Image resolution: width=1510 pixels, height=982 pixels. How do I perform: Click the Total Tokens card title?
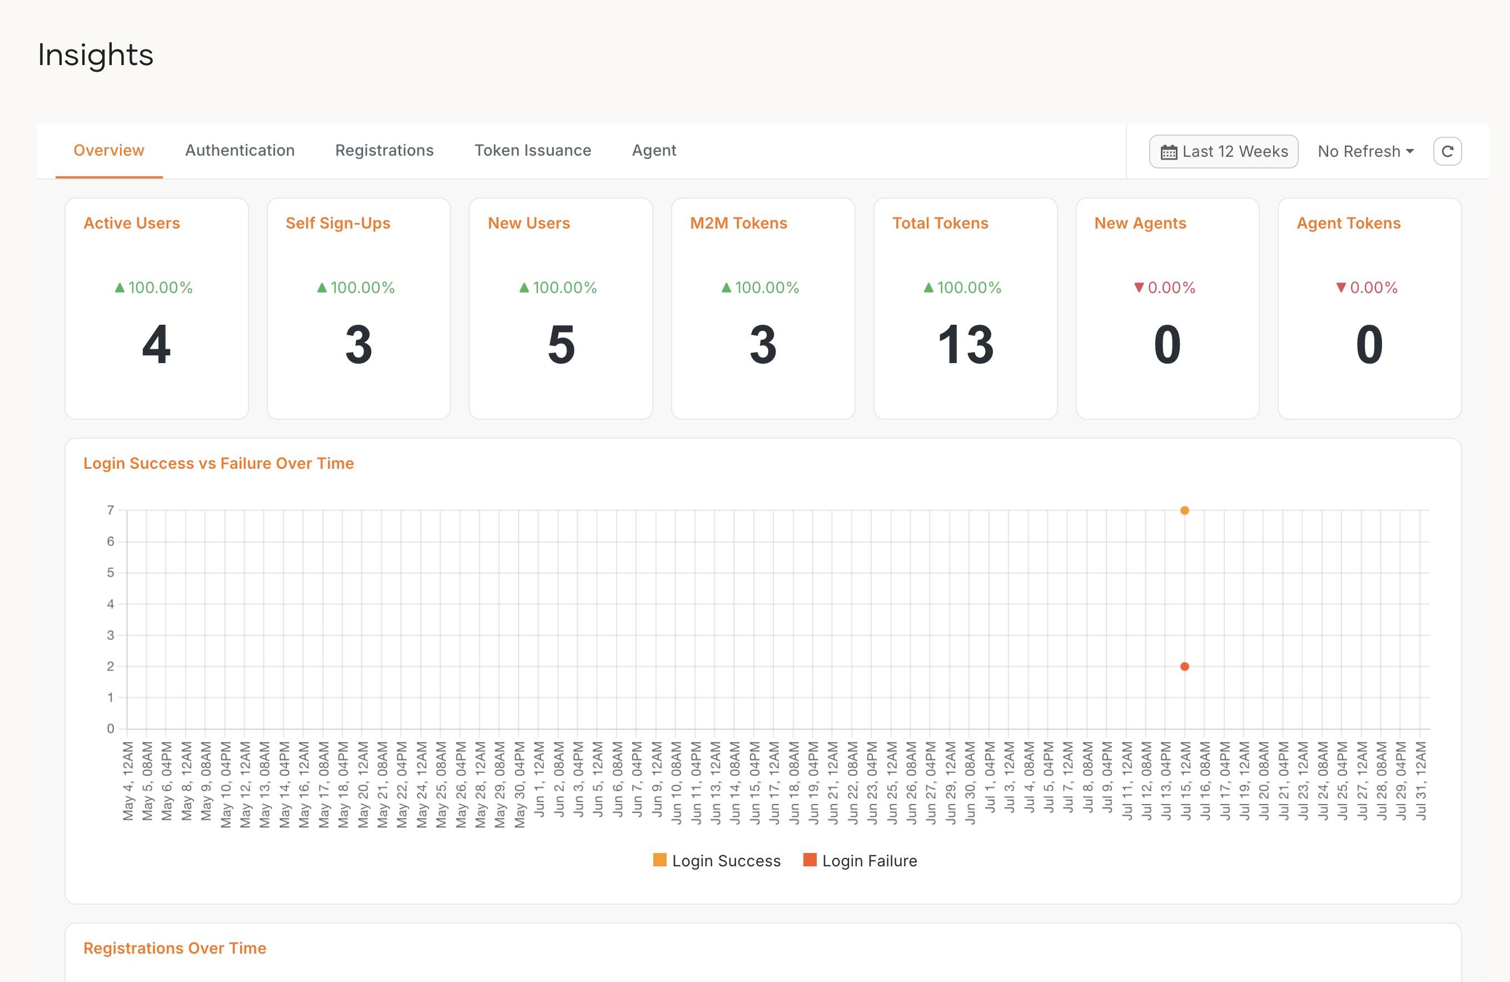coord(940,224)
